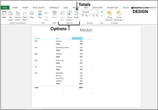
Task: Expand the Totals dropdown
Action: coord(76,16)
